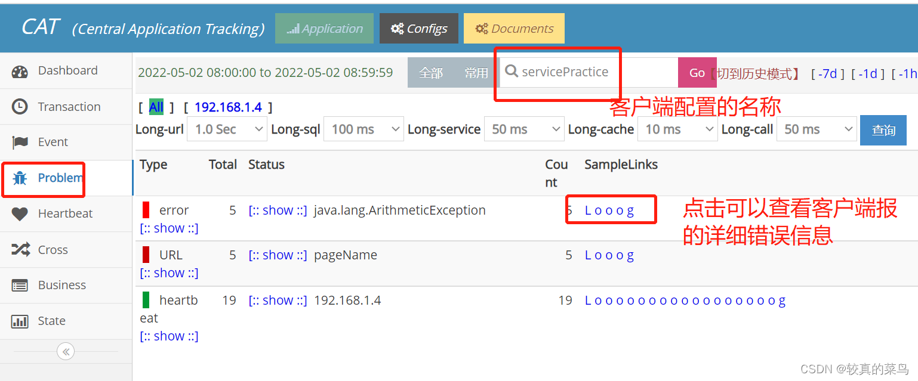918x381 pixels.
Task: Open first L sample link of heartbeat row
Action: (x=588, y=301)
